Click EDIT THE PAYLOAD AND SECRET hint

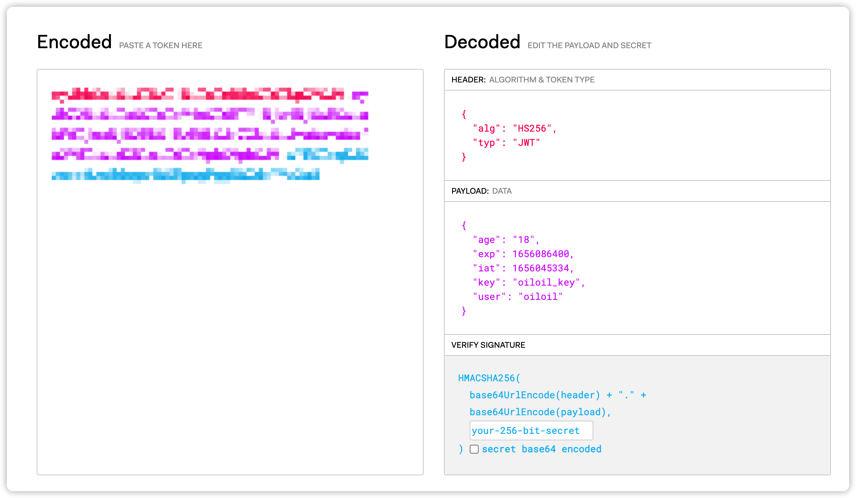(589, 45)
